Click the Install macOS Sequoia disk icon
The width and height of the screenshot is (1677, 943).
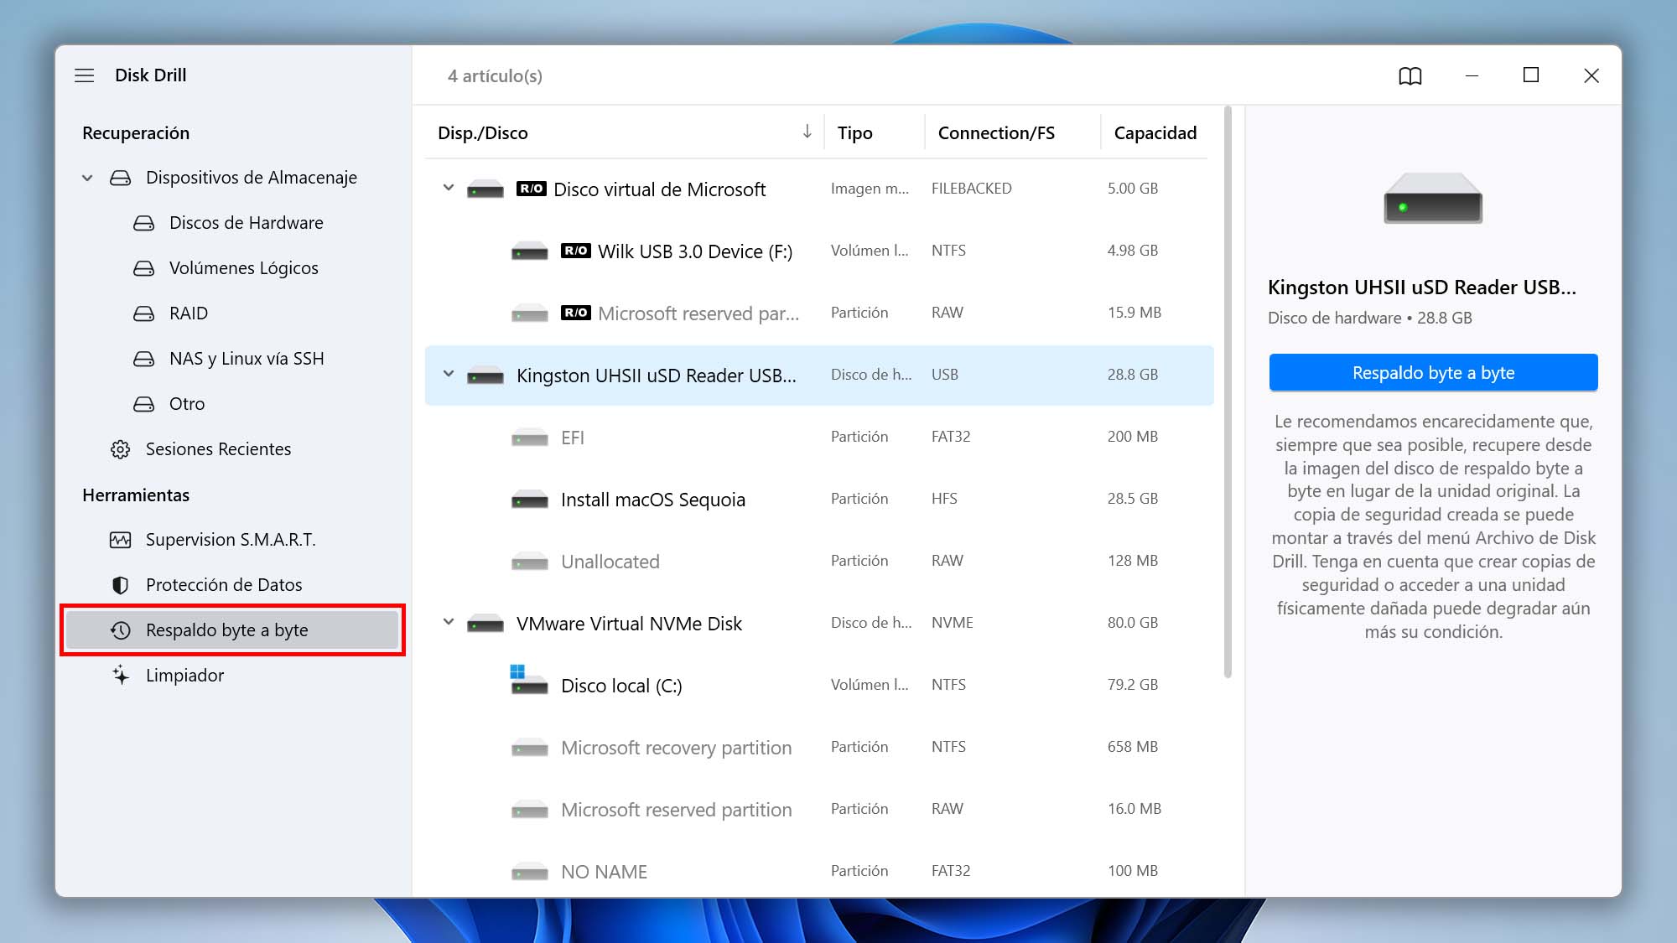[x=530, y=500]
